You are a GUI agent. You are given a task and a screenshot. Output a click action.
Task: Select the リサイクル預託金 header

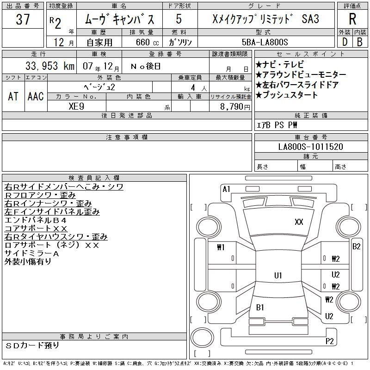230,97
